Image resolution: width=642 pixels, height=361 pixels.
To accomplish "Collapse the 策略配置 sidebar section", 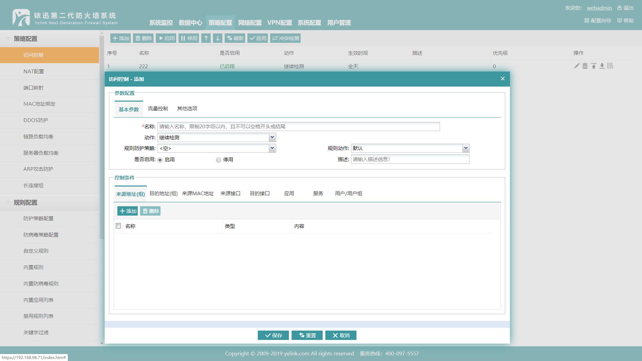I will pyautogui.click(x=8, y=38).
